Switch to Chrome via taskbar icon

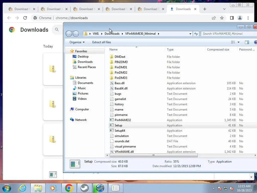pos(69,188)
